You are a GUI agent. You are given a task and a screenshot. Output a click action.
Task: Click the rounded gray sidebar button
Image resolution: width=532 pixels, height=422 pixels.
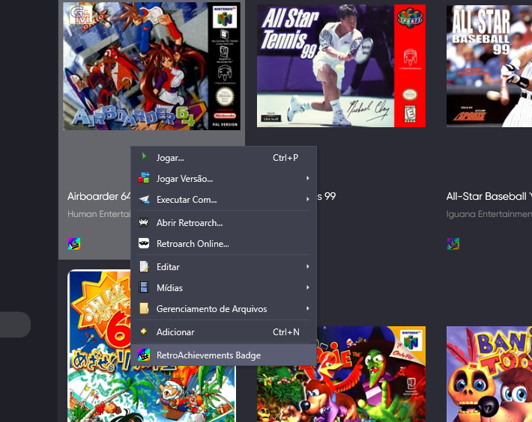[x=15, y=325]
